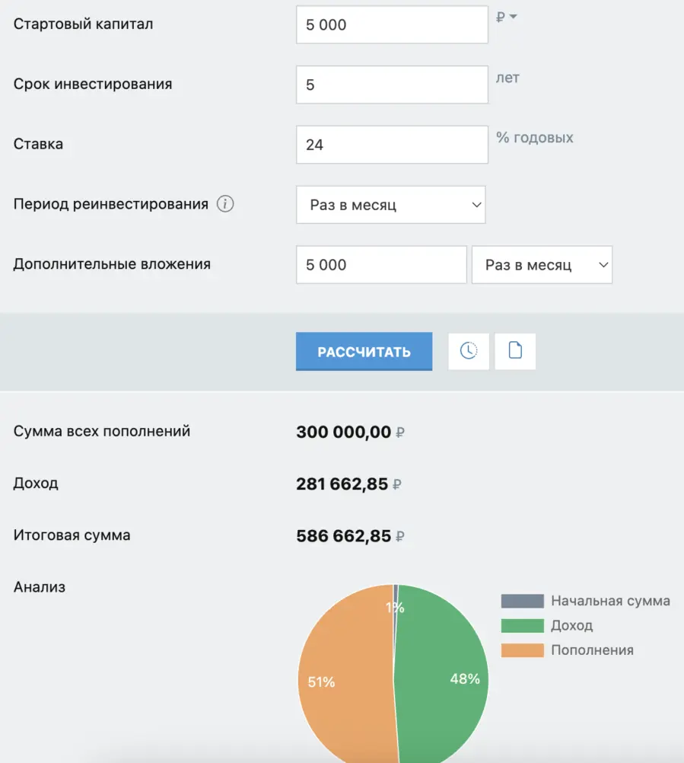Image resolution: width=684 pixels, height=763 pixels.
Task: Expand the Период реинвестирования dropdown
Action: tap(391, 205)
